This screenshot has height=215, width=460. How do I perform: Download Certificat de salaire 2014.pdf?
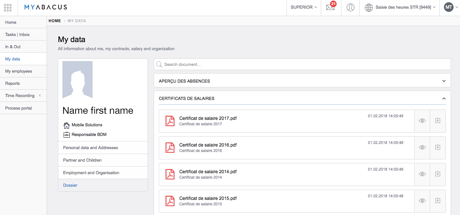[437, 174]
